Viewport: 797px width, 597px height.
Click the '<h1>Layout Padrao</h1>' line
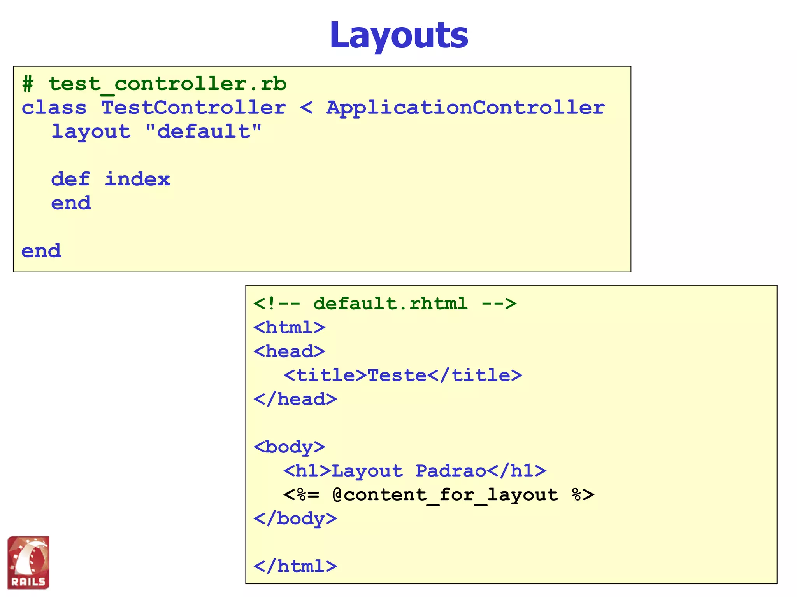coord(415,471)
